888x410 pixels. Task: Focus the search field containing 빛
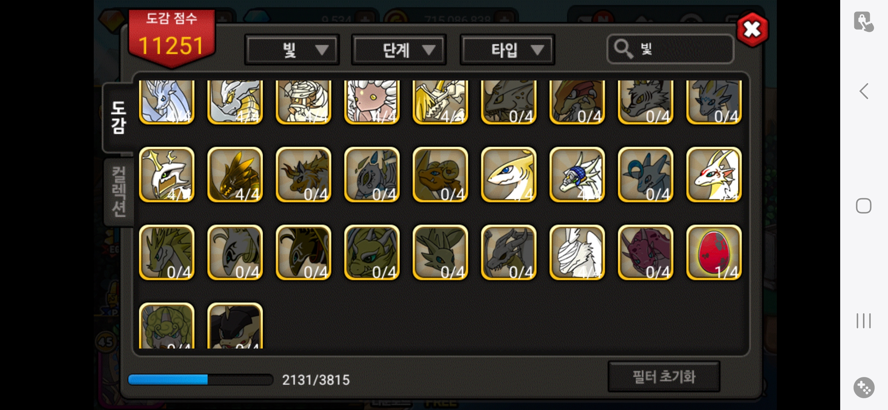670,49
